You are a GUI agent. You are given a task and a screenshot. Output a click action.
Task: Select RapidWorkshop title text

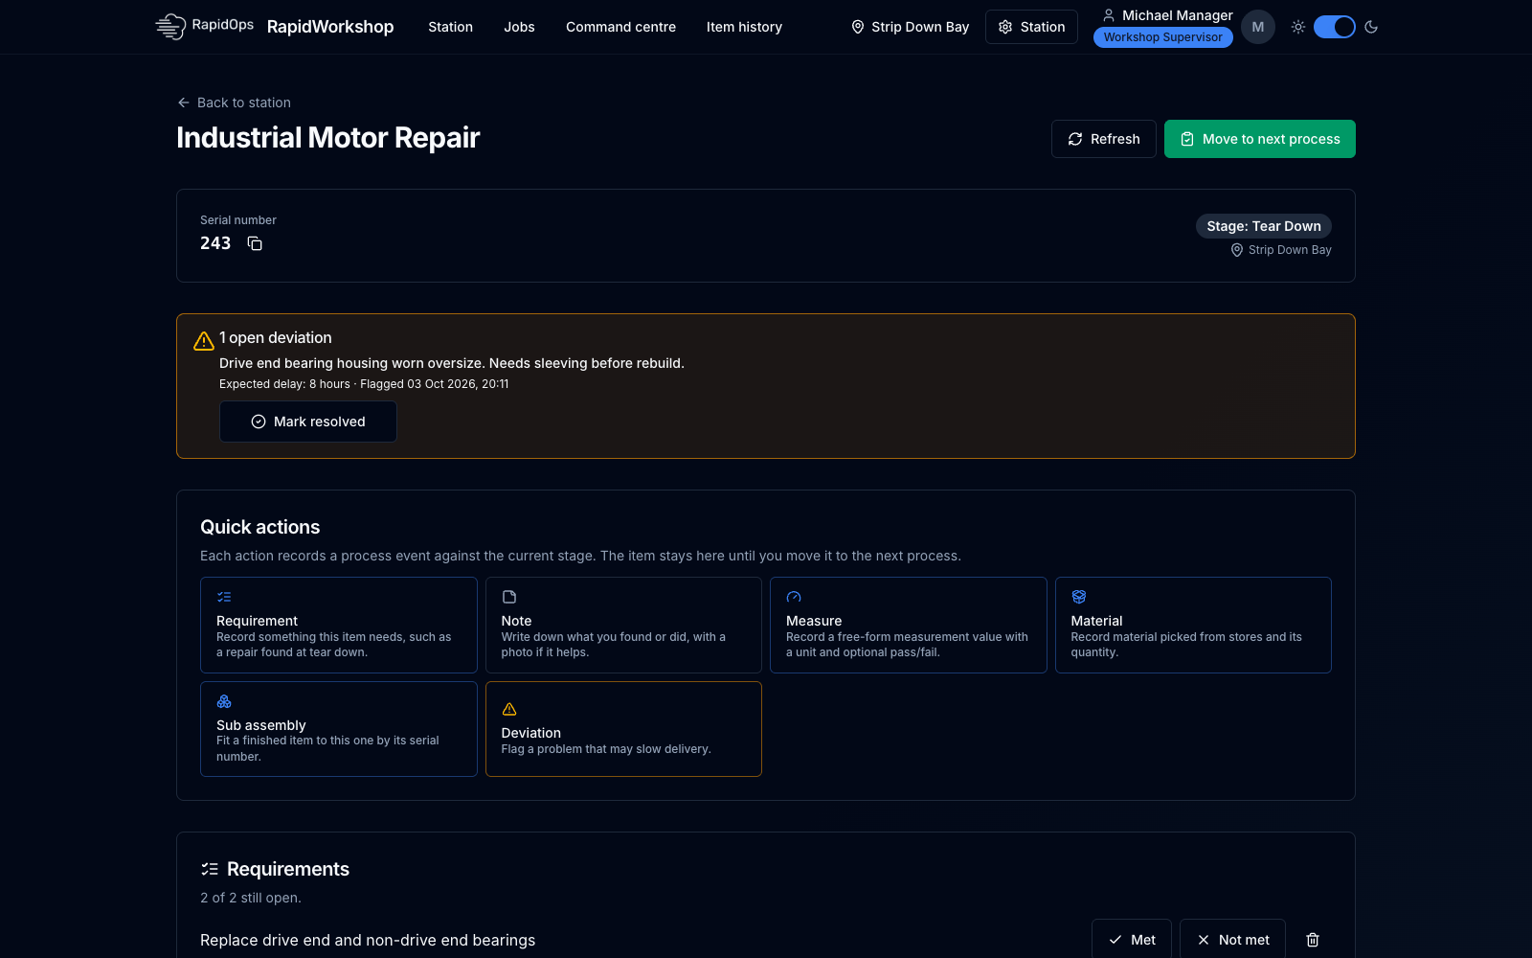(x=330, y=27)
